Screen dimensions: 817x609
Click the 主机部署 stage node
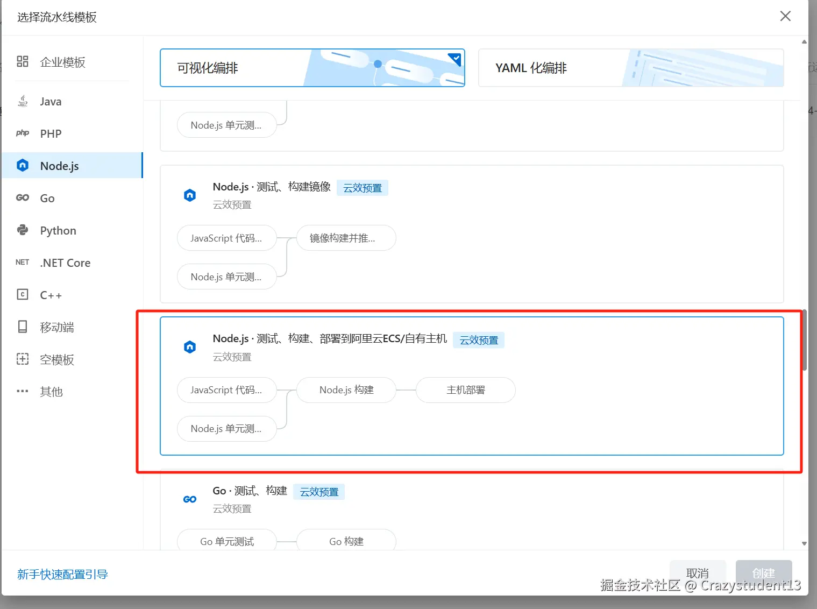click(x=466, y=390)
